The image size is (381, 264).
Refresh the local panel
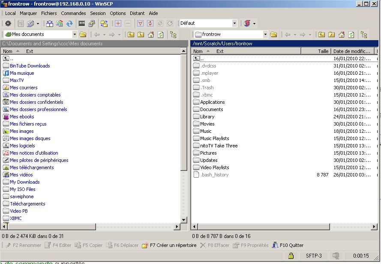tap(161, 35)
